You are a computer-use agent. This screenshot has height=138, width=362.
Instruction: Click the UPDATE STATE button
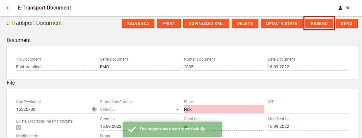tap(282, 24)
